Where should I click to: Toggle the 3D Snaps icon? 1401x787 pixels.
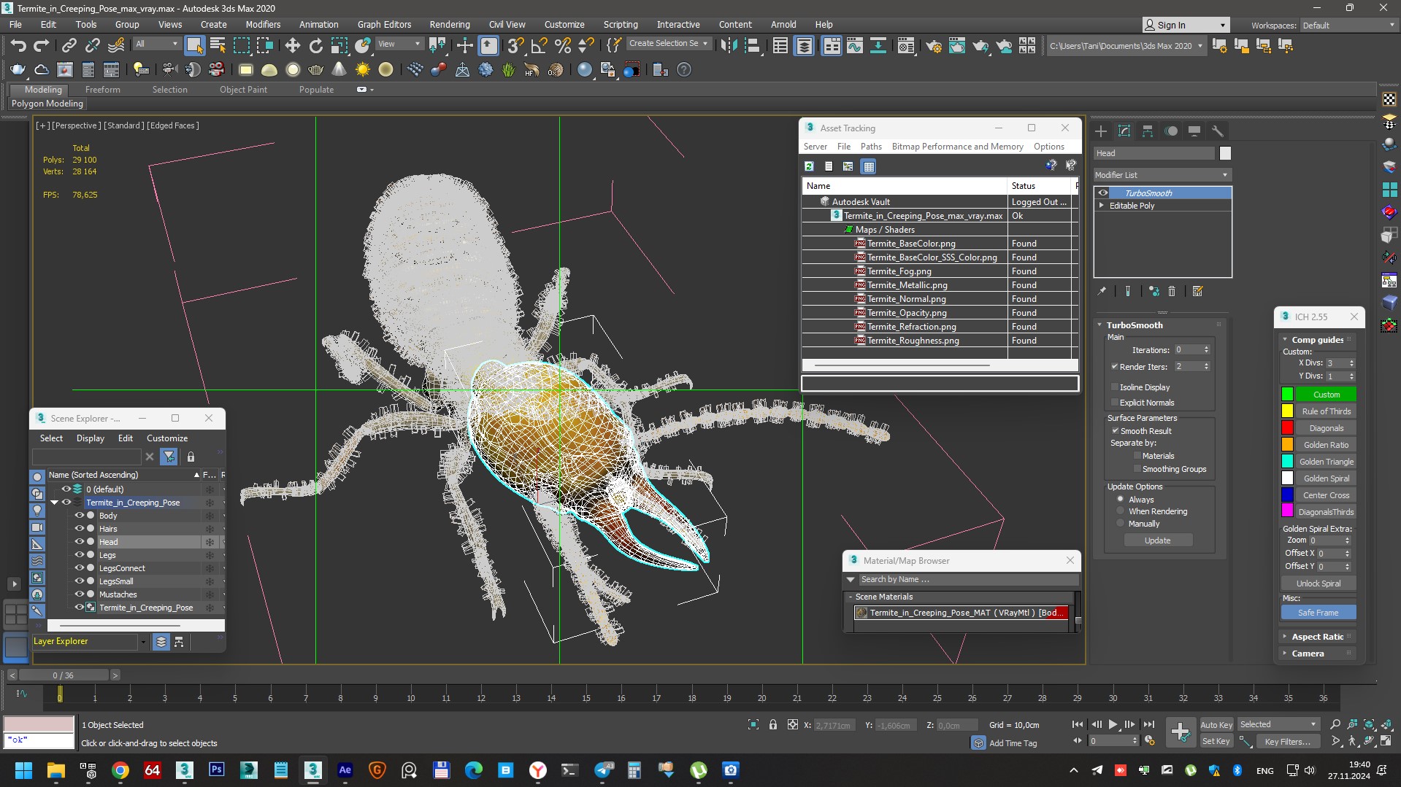(515, 46)
